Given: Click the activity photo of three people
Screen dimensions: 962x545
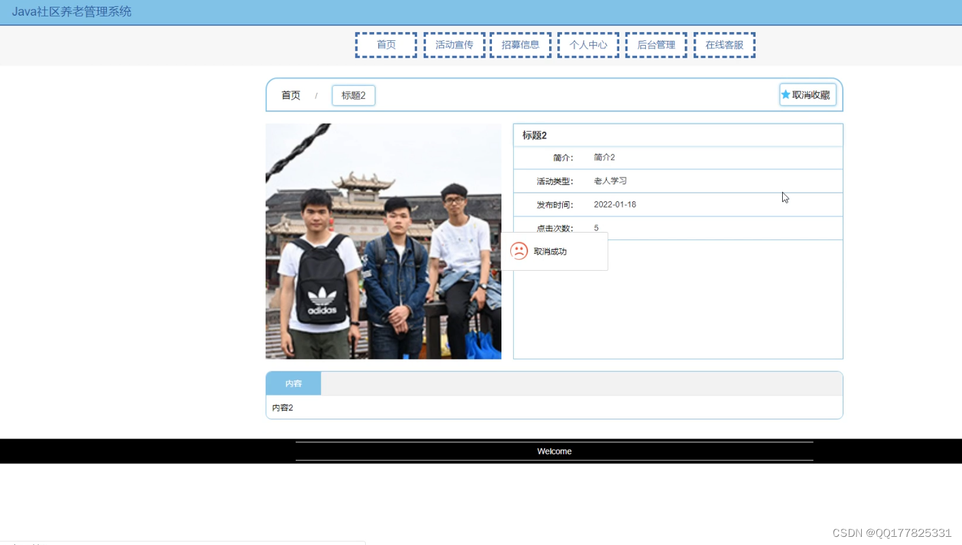Looking at the screenshot, I should tap(384, 242).
